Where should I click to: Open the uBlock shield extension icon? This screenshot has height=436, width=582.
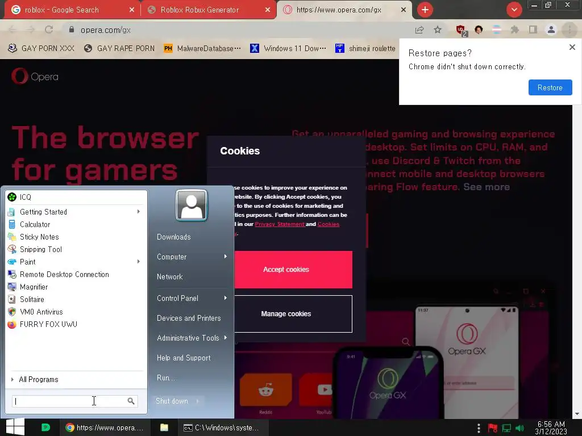click(461, 30)
